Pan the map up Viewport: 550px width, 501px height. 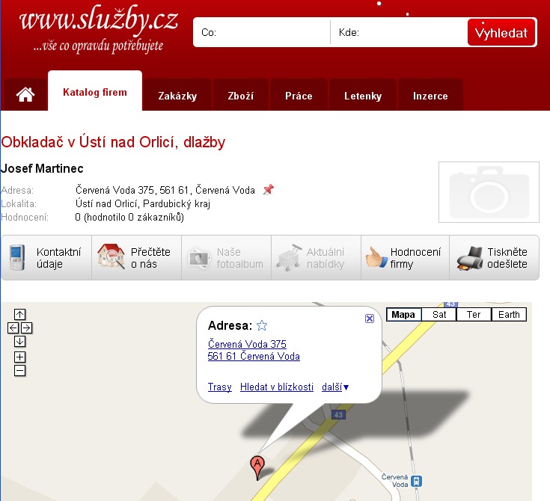pyautogui.click(x=19, y=315)
